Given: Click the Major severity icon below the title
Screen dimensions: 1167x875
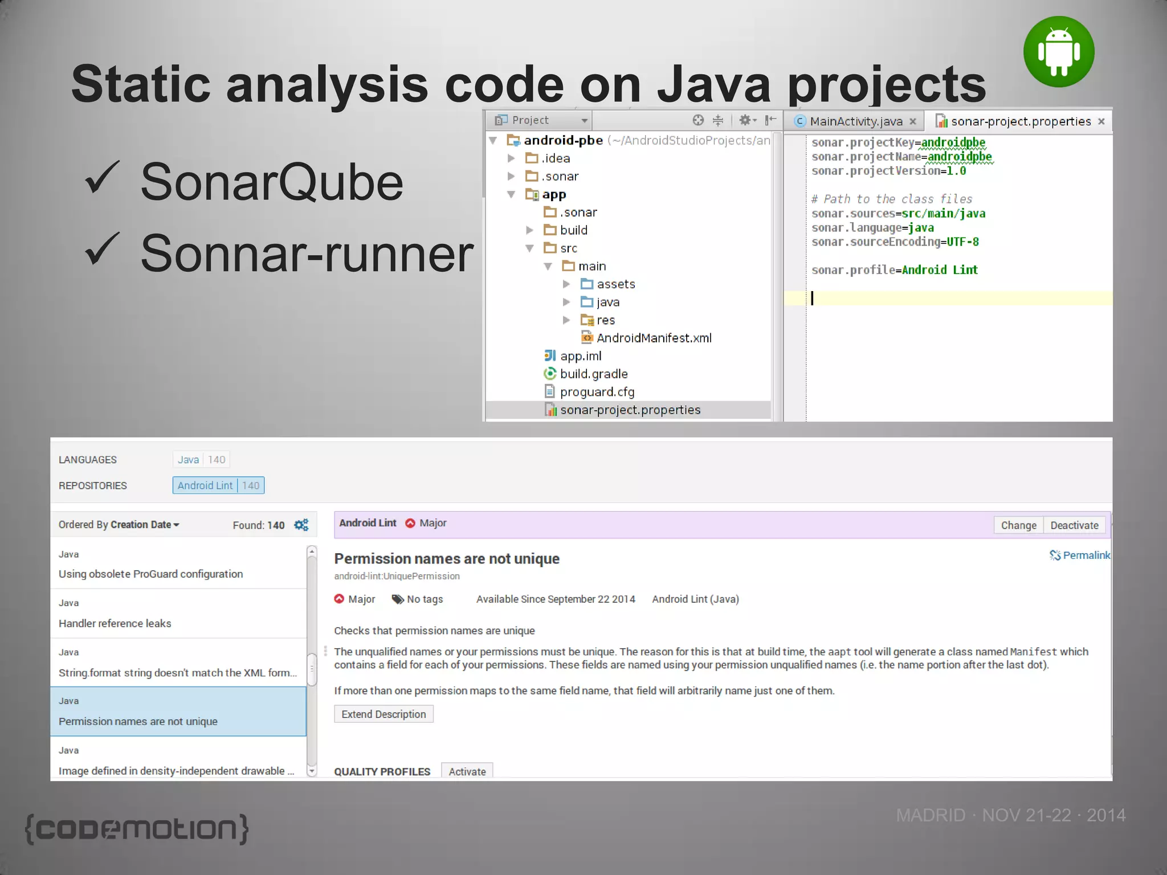Looking at the screenshot, I should point(339,599).
